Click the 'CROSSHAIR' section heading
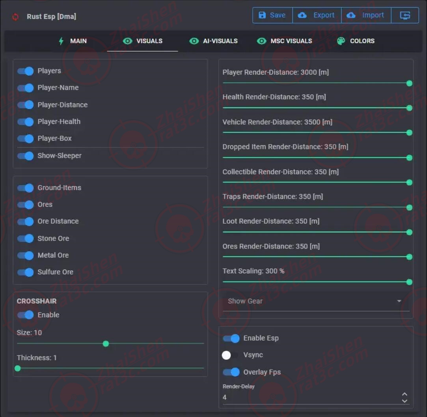 37,301
